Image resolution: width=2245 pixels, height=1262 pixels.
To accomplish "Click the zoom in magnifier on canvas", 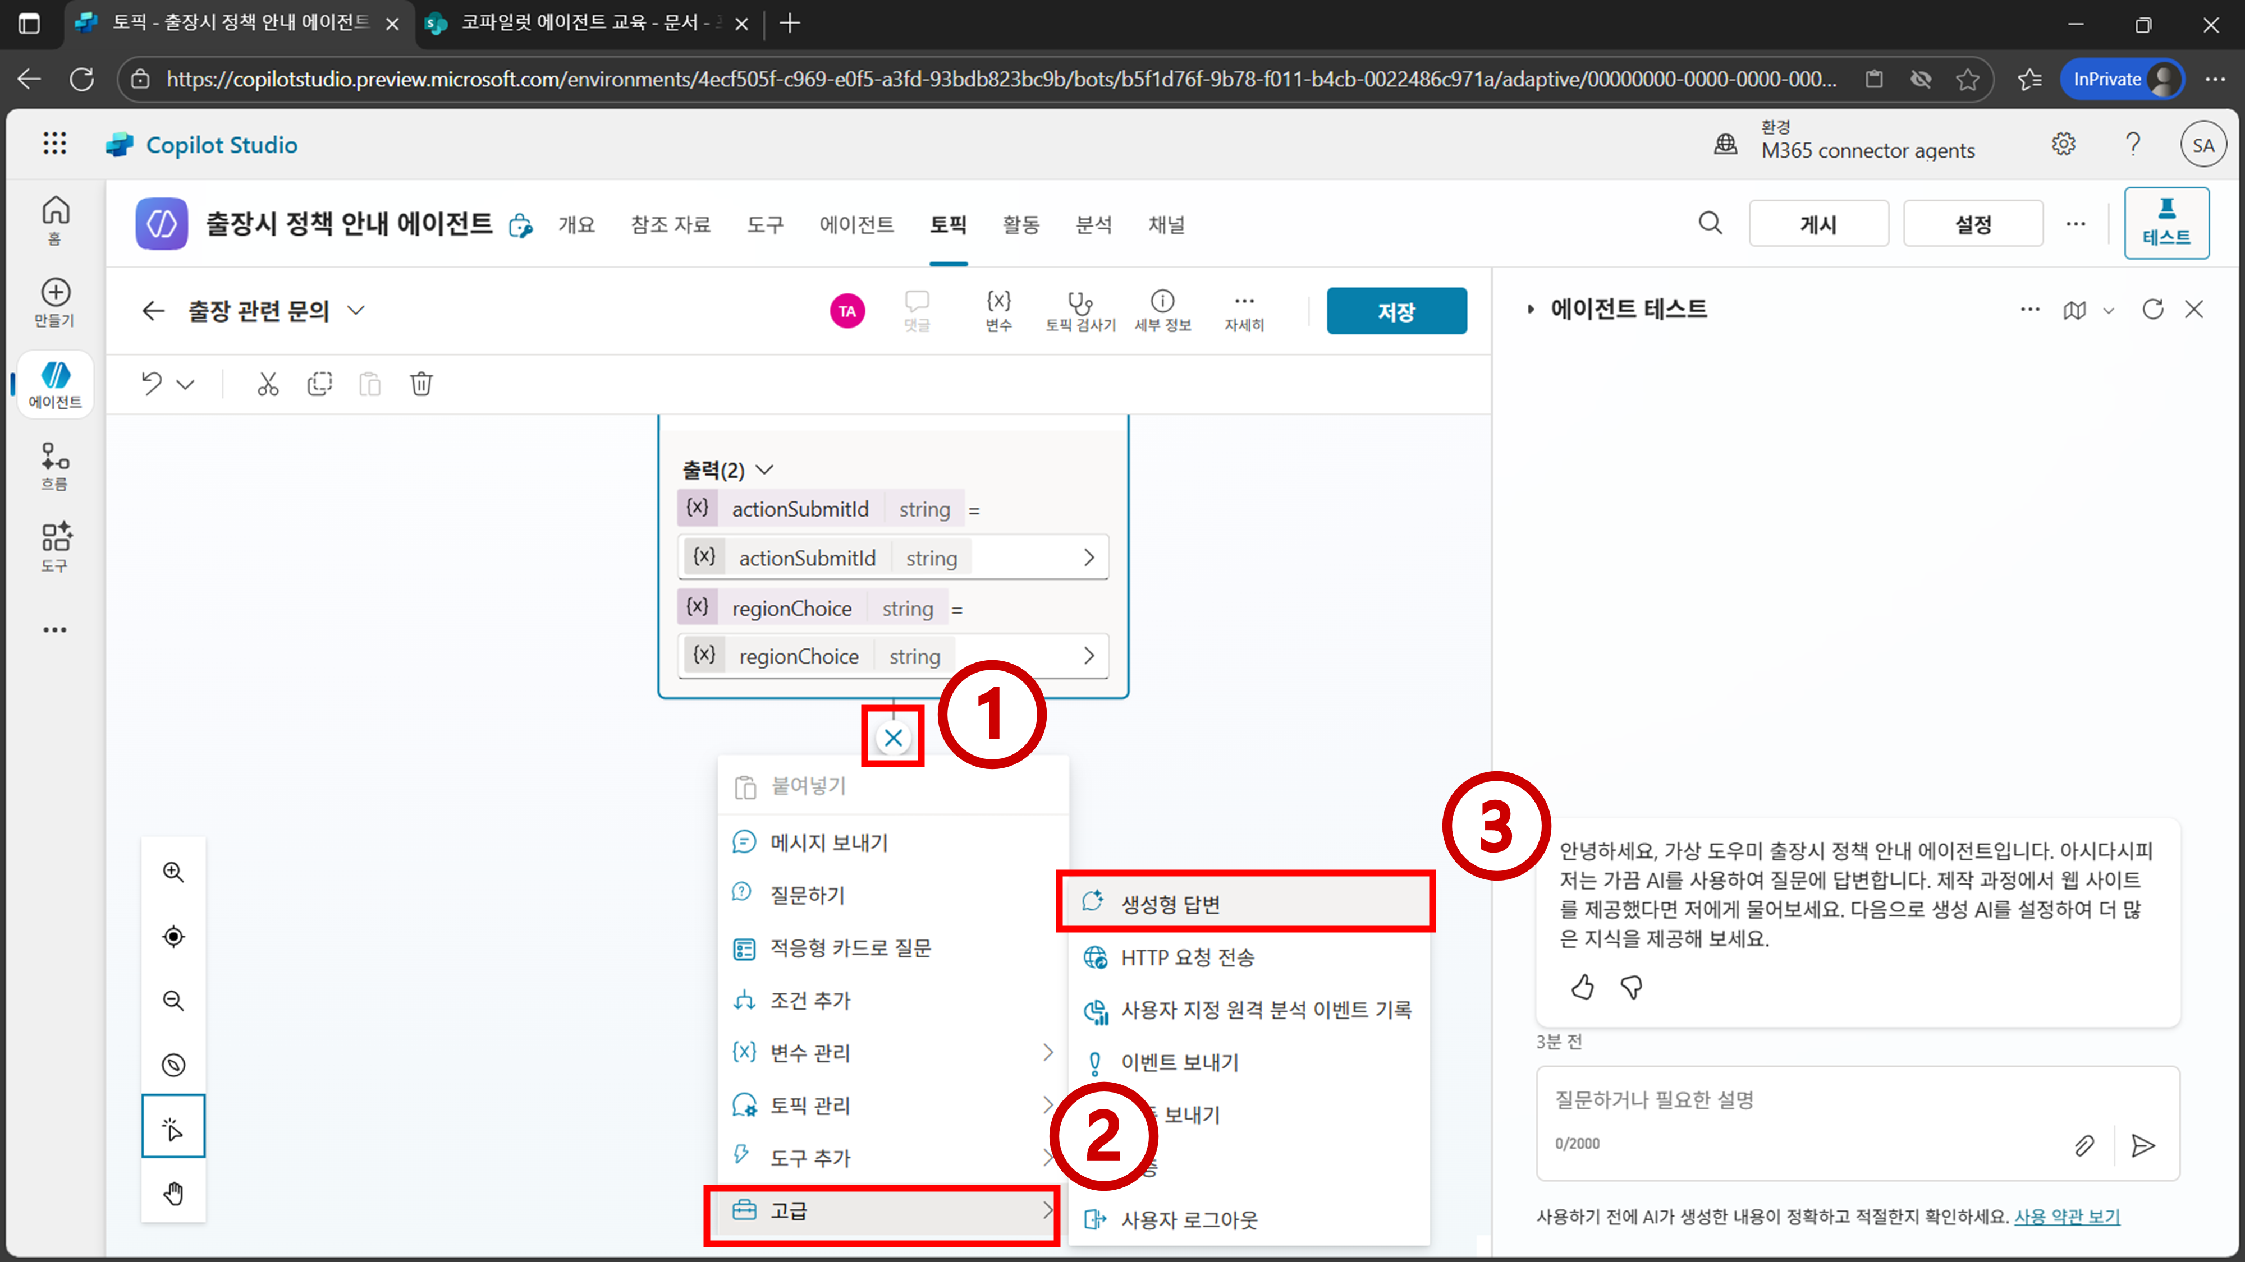I will [x=173, y=872].
